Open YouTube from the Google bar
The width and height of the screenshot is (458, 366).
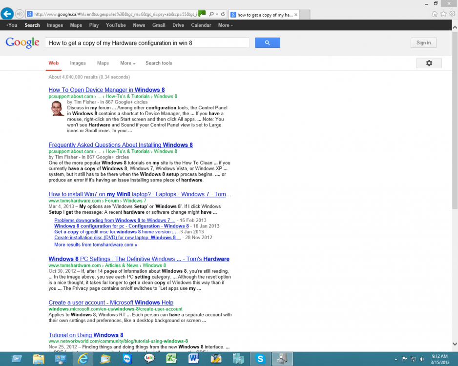(x=116, y=25)
